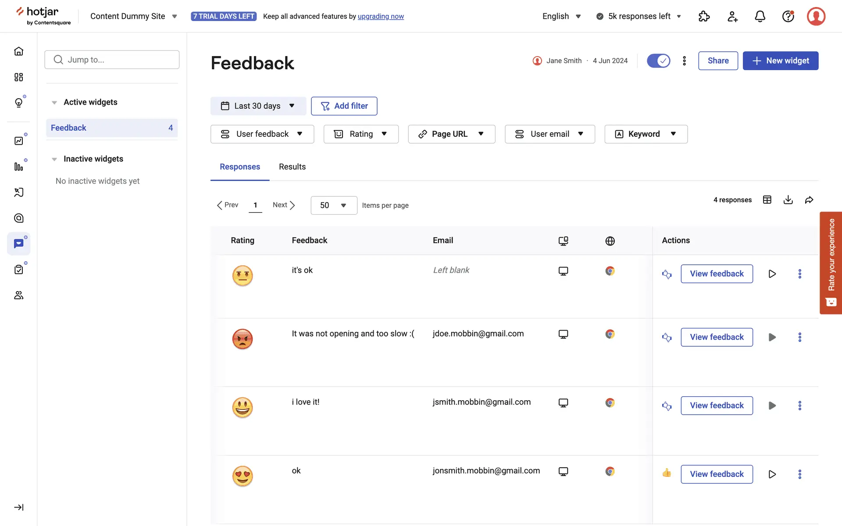This screenshot has height=526, width=842.
Task: Switch to the Results tab
Action: pos(292,167)
